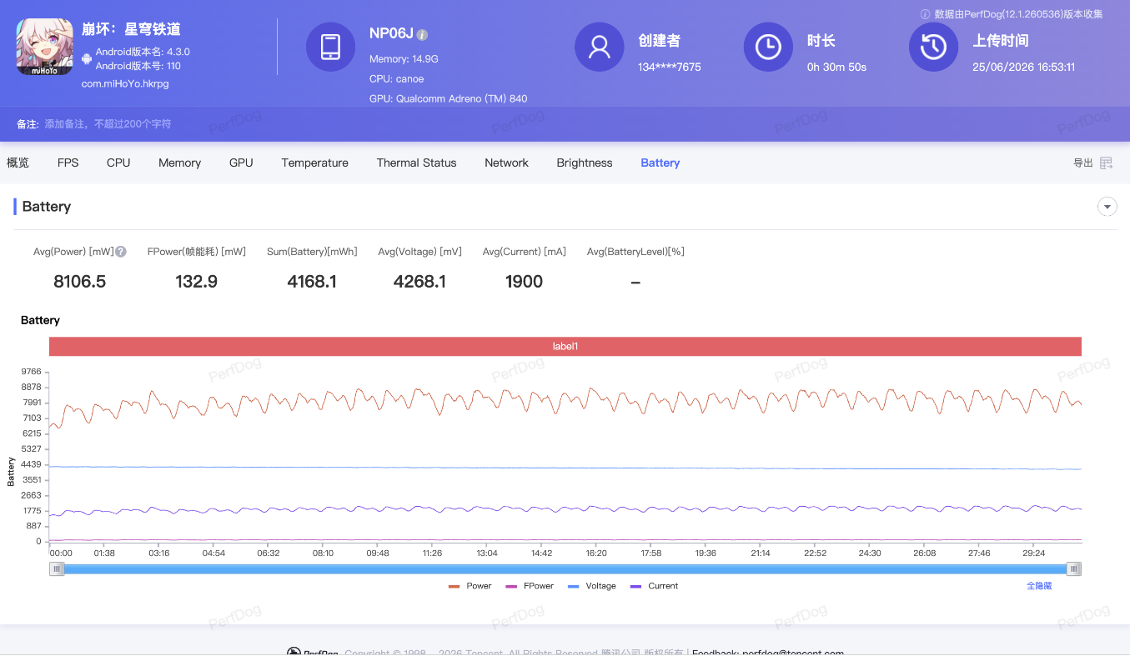1130x656 pixels.
Task: Click the info icon beside PerfDog version notice
Action: 925,14
